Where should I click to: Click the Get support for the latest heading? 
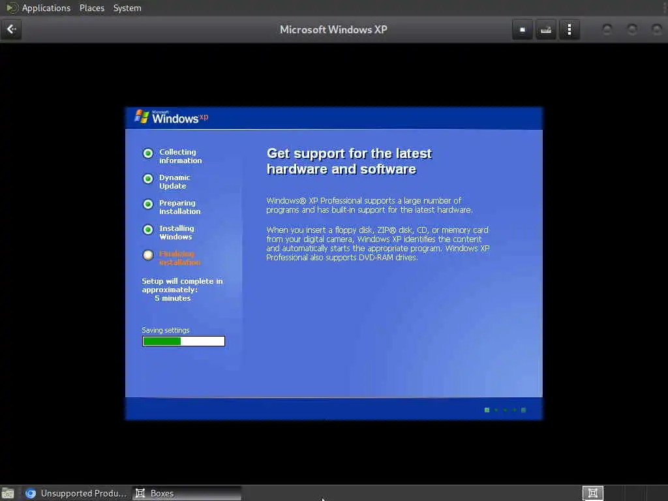point(350,161)
